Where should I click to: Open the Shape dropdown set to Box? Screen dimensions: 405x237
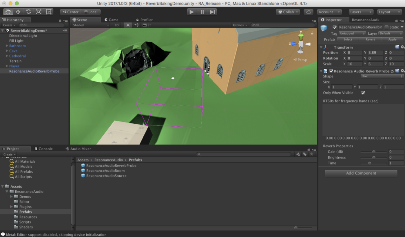382,76
